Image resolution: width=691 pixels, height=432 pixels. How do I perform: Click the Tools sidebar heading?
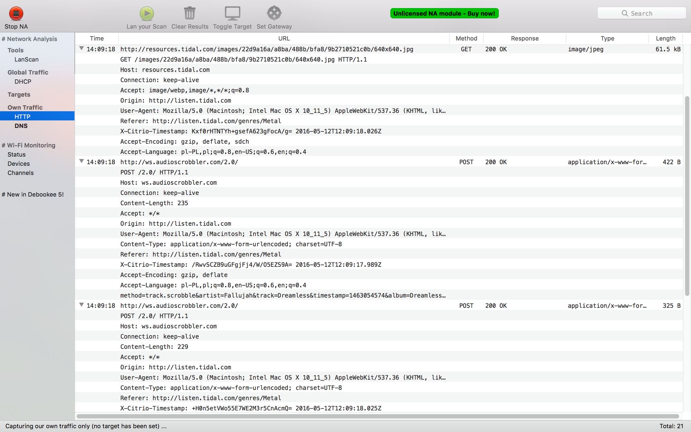pos(16,50)
